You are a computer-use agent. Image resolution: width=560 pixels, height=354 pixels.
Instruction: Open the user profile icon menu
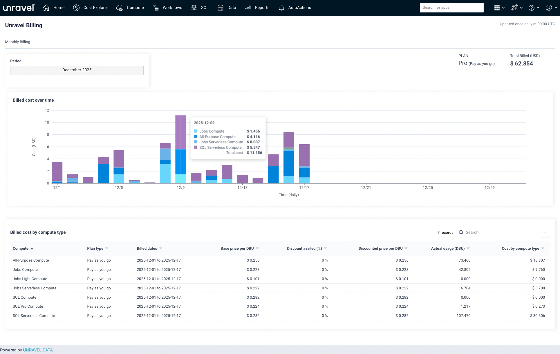[x=549, y=8]
